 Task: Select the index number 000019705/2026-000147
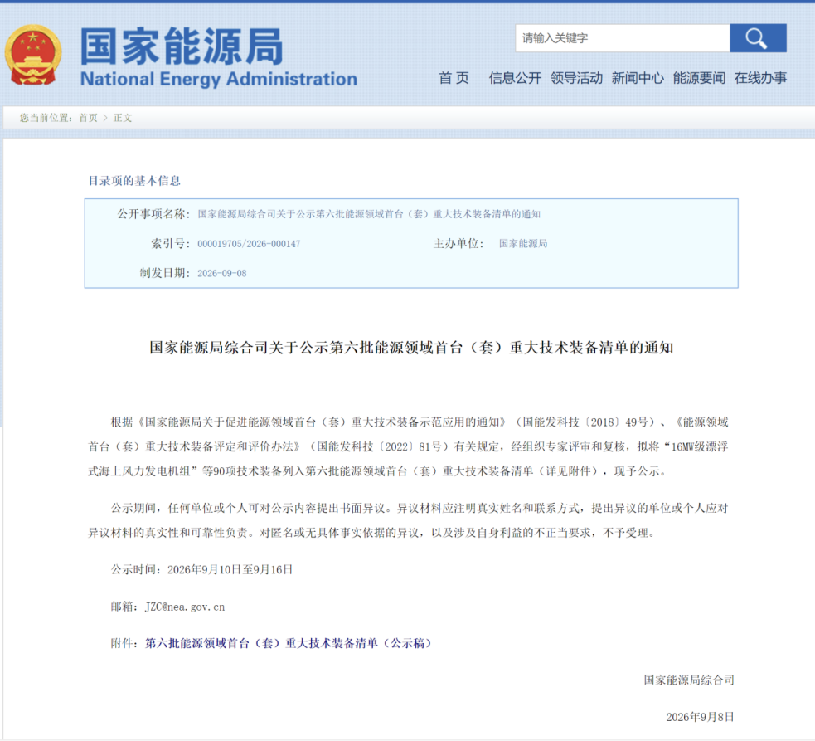(249, 244)
